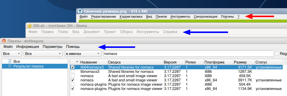Viewport: 287px width, 96px height.
Task: Open the first 'Все' narrow dropdown
Action: click(12, 54)
